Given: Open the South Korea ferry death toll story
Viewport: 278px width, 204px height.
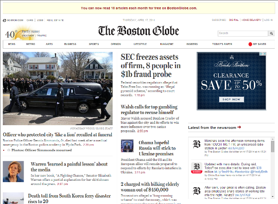Looking at the screenshot, I should point(69,198).
